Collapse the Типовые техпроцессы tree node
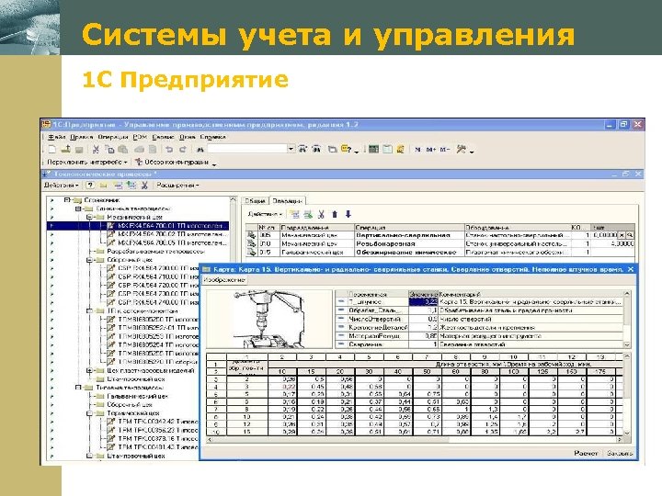This screenshot has width=662, height=496. pyautogui.click(x=78, y=388)
